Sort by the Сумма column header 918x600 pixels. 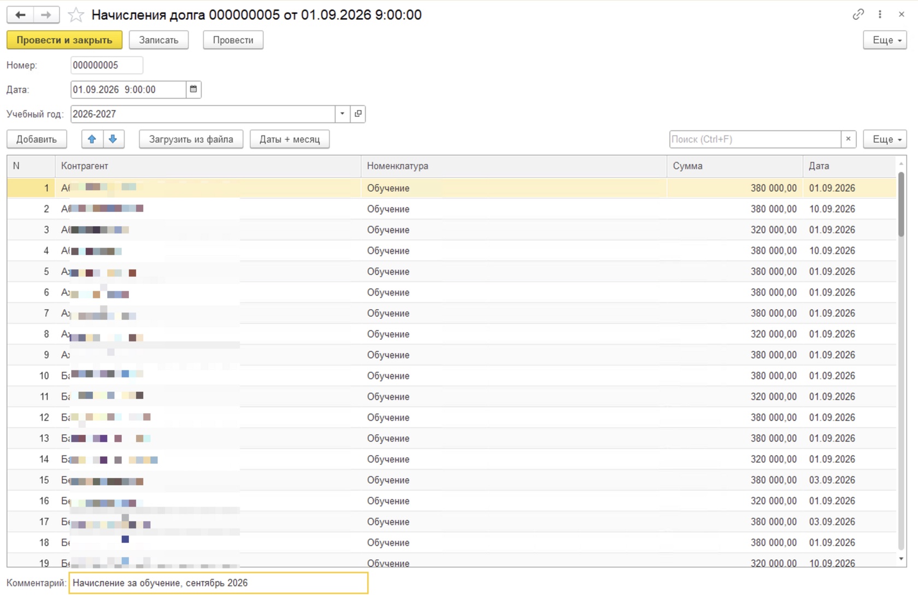[734, 166]
